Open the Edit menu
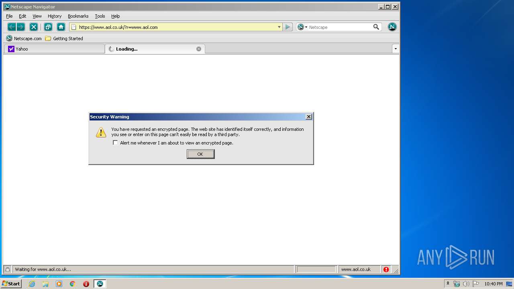The width and height of the screenshot is (514, 289). [x=22, y=16]
